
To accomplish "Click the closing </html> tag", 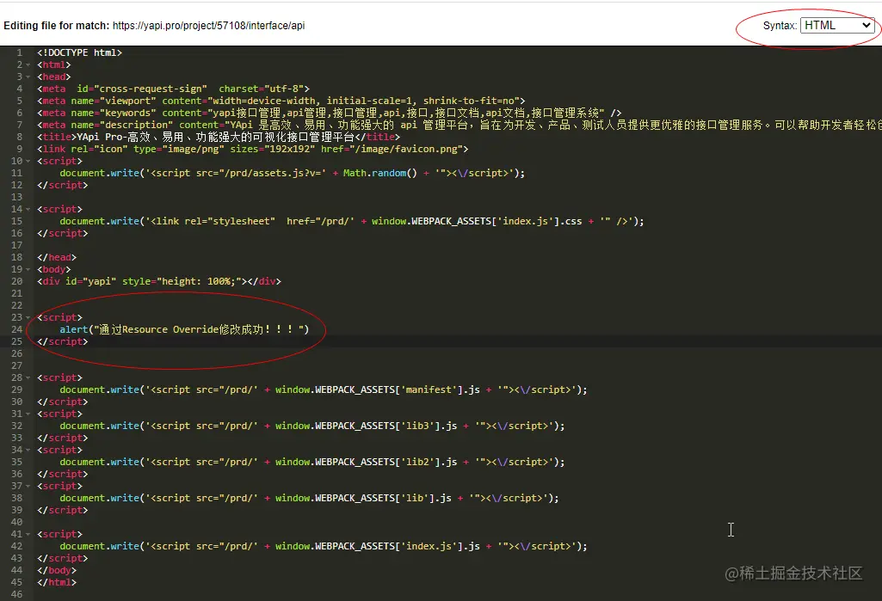I will (x=57, y=582).
